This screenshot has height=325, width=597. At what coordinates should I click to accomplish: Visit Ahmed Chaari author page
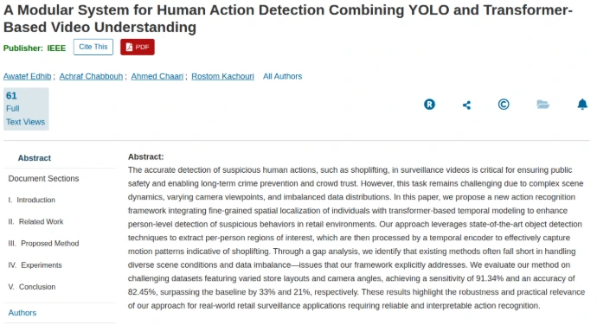pyautogui.click(x=157, y=76)
